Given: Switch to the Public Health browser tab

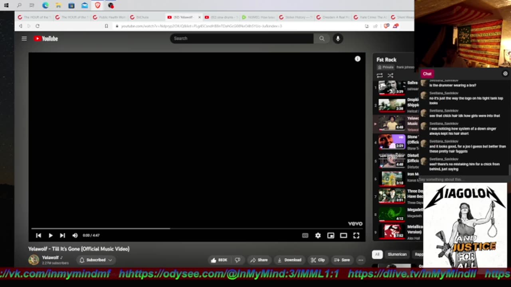Looking at the screenshot, I should (109, 17).
